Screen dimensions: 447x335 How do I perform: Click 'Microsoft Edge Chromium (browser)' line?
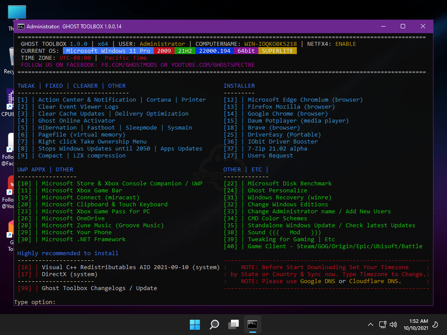[x=305, y=100]
